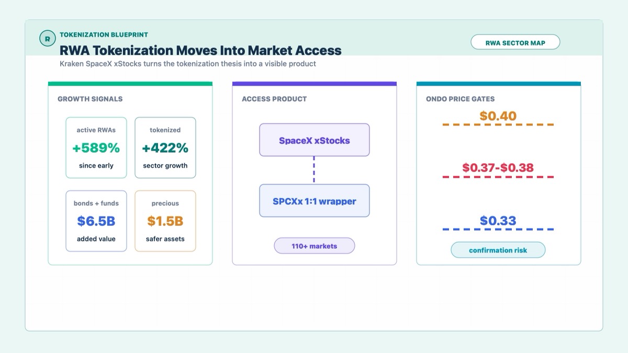628x353 pixels.
Task: Click the precious $1.5B card
Action: tap(165, 221)
